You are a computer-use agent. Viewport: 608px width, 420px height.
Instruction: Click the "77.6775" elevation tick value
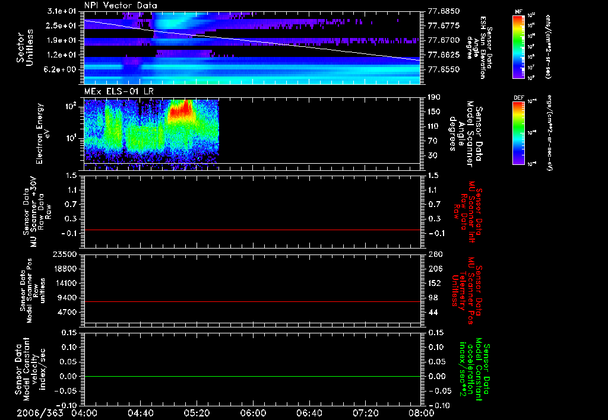point(444,26)
